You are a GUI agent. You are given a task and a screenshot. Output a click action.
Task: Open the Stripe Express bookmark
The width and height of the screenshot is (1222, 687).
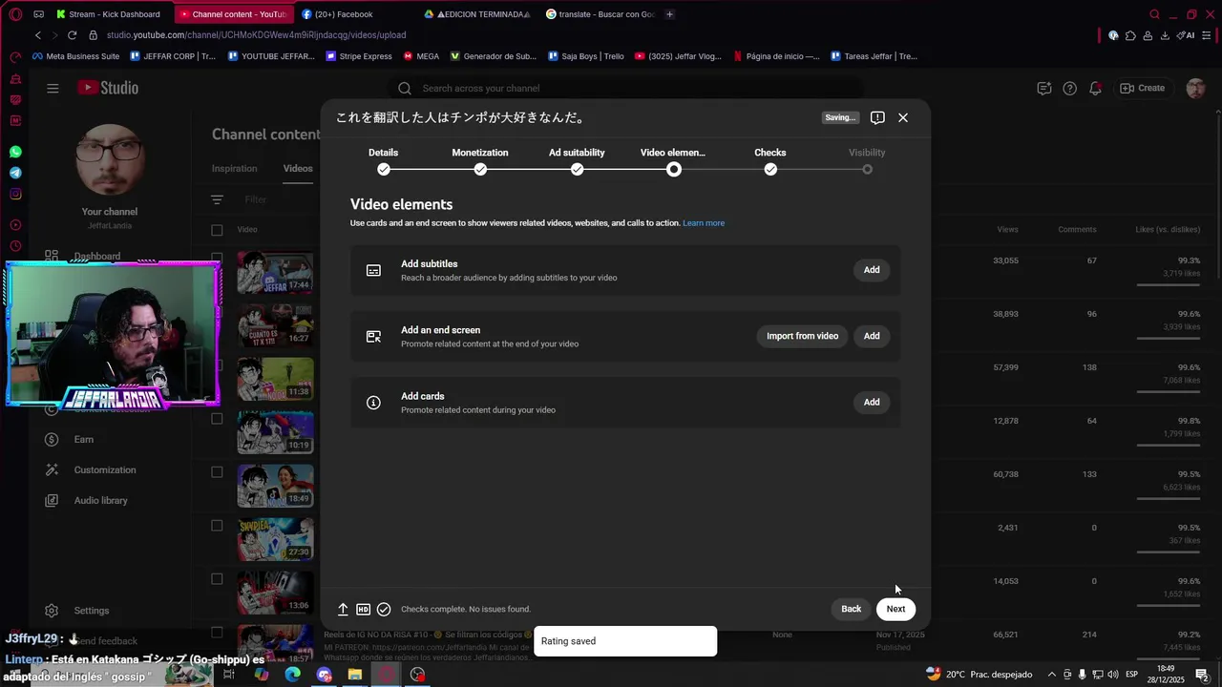tap(359, 56)
